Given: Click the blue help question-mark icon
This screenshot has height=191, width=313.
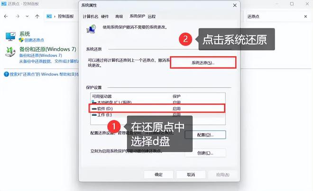Looking at the screenshot, I should [6, 74].
